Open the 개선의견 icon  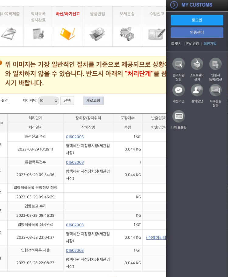pos(179,90)
